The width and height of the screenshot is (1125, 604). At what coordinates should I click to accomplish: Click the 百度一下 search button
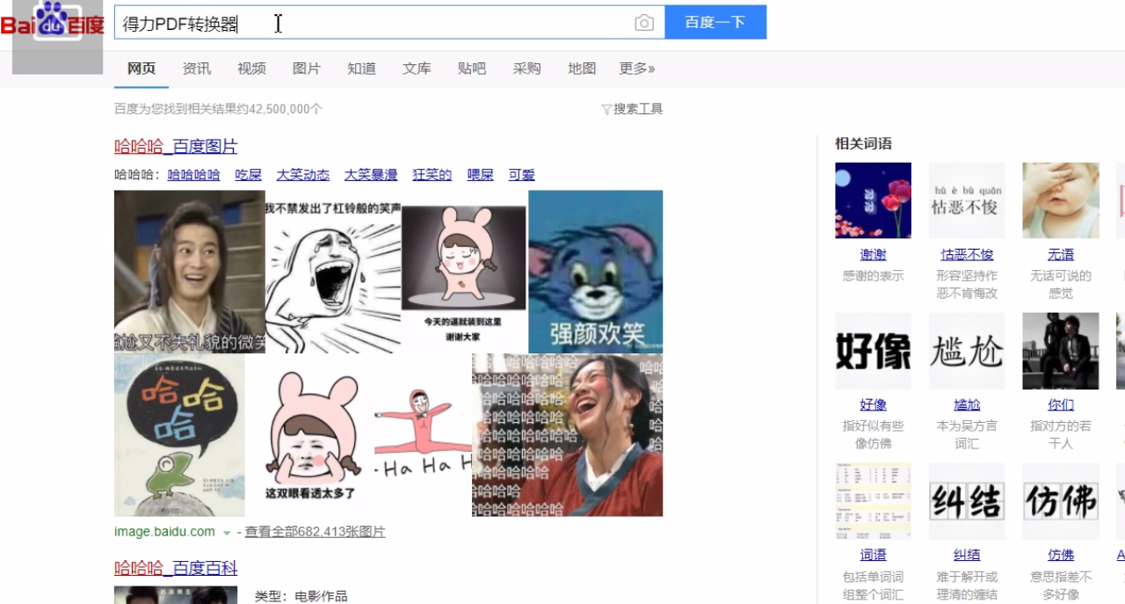pyautogui.click(x=715, y=22)
